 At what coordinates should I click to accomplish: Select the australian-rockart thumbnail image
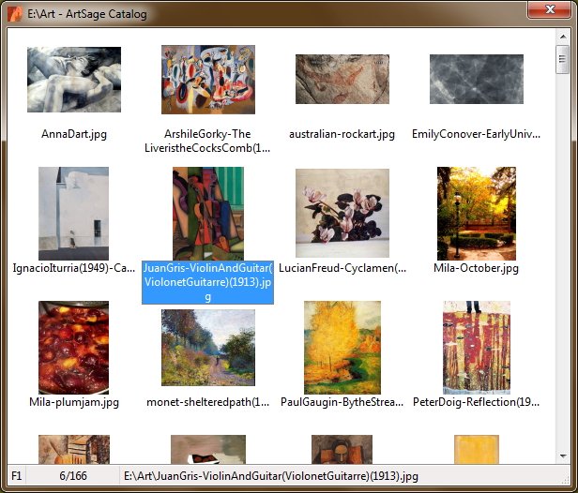(342, 79)
